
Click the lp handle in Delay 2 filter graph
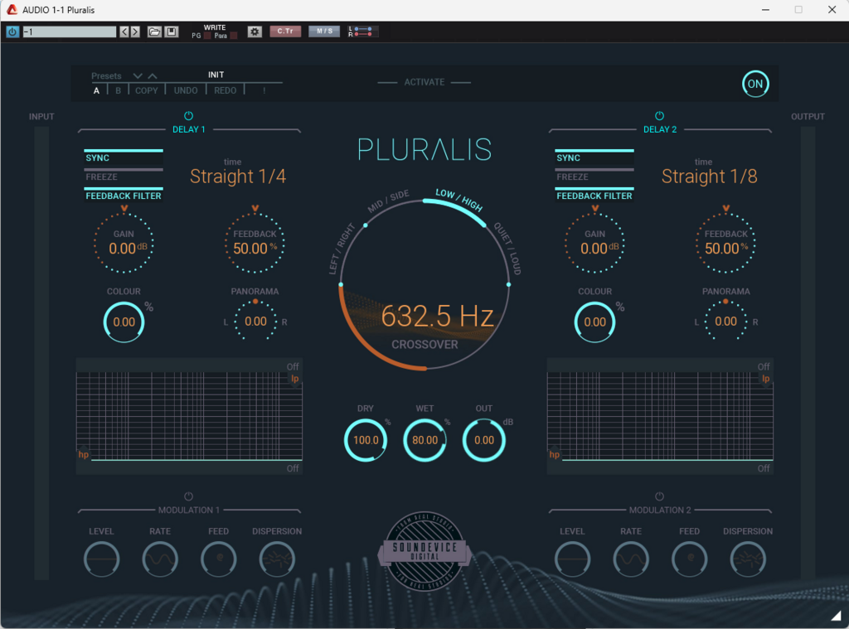(x=765, y=379)
